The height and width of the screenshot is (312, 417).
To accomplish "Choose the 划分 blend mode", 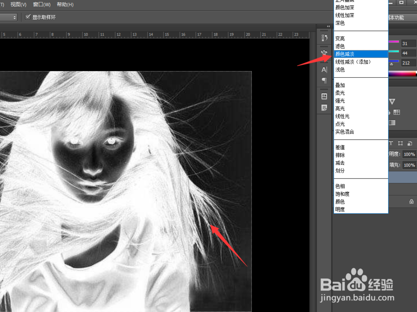I will click(x=361, y=170).
